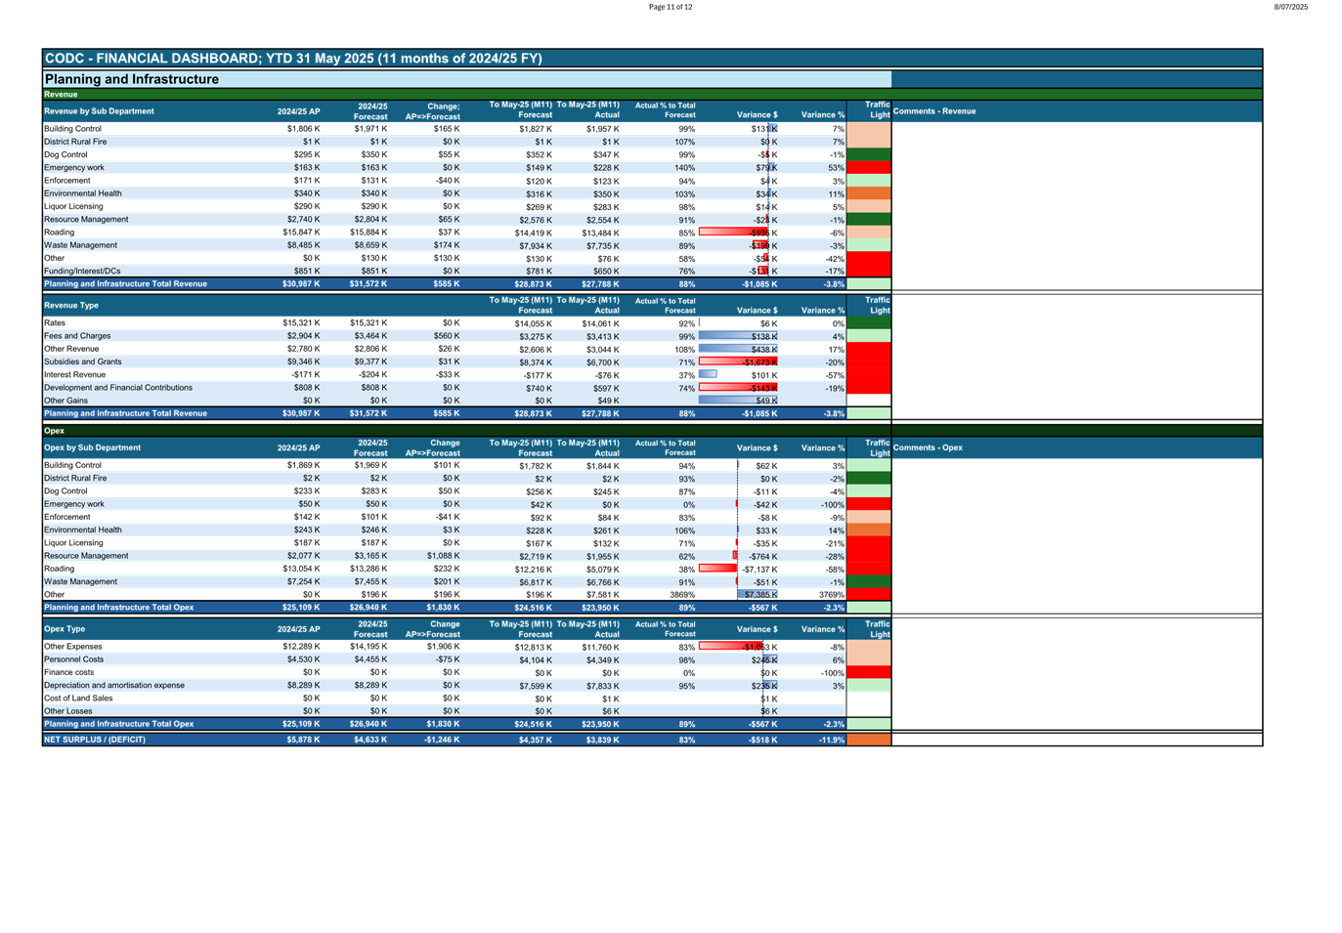Click the red Subsidies and Grants variance bar
Screen dimensions: 1342x933
click(738, 362)
